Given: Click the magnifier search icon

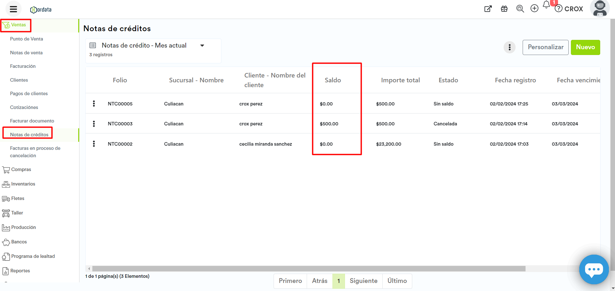Looking at the screenshot, I should pyautogui.click(x=520, y=9).
